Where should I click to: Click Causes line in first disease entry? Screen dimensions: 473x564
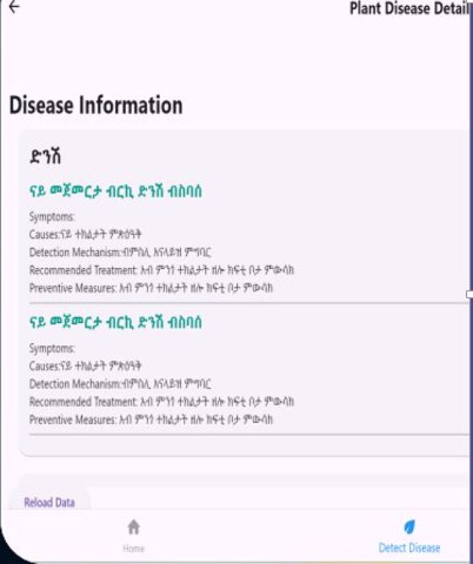coord(86,234)
